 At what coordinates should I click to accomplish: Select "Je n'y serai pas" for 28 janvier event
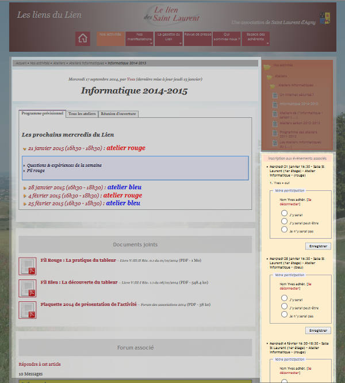[284, 315]
